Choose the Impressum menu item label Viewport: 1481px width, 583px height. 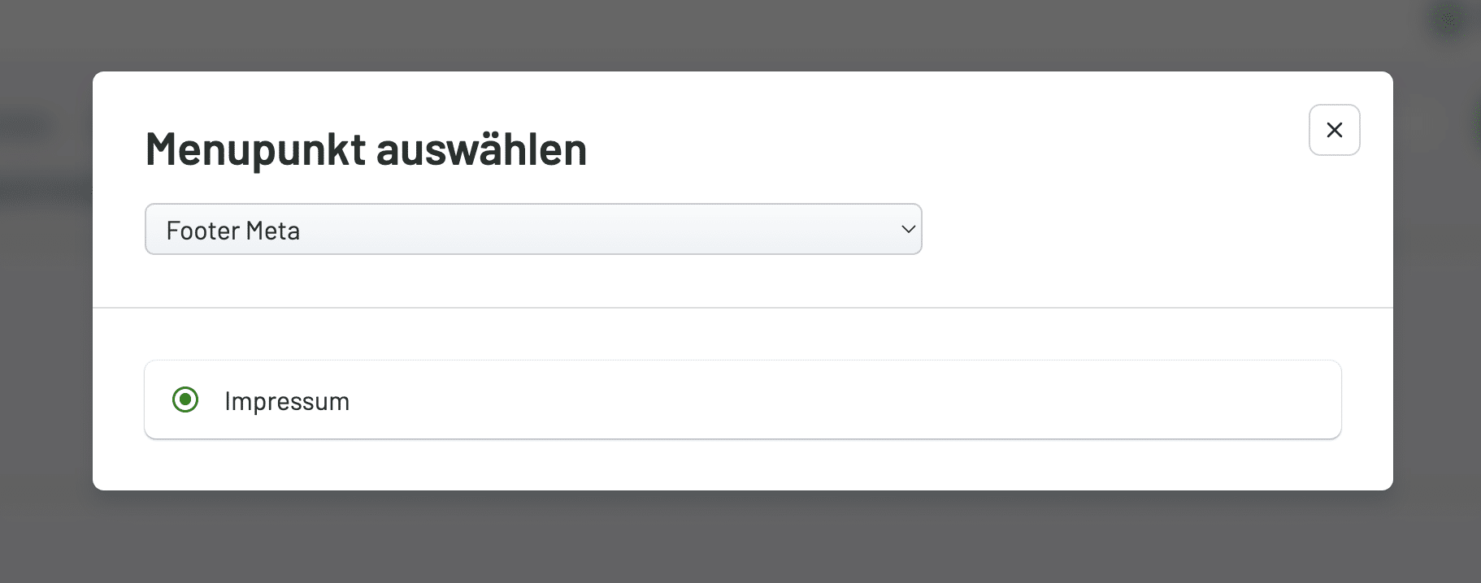pyautogui.click(x=287, y=401)
